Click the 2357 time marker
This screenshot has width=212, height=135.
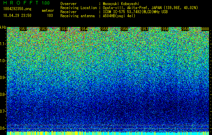pos(144,29)
